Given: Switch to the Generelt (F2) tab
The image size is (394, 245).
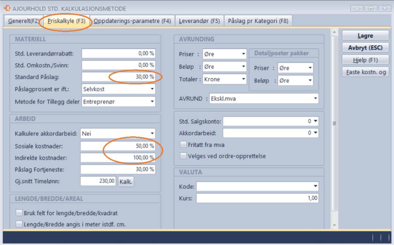Looking at the screenshot, I should [23, 21].
